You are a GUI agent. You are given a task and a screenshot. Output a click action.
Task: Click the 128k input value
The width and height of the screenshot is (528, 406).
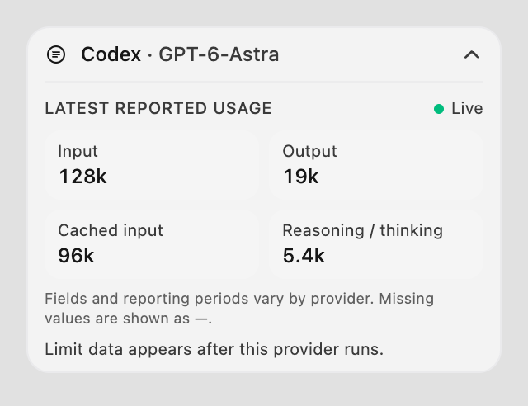pos(82,177)
